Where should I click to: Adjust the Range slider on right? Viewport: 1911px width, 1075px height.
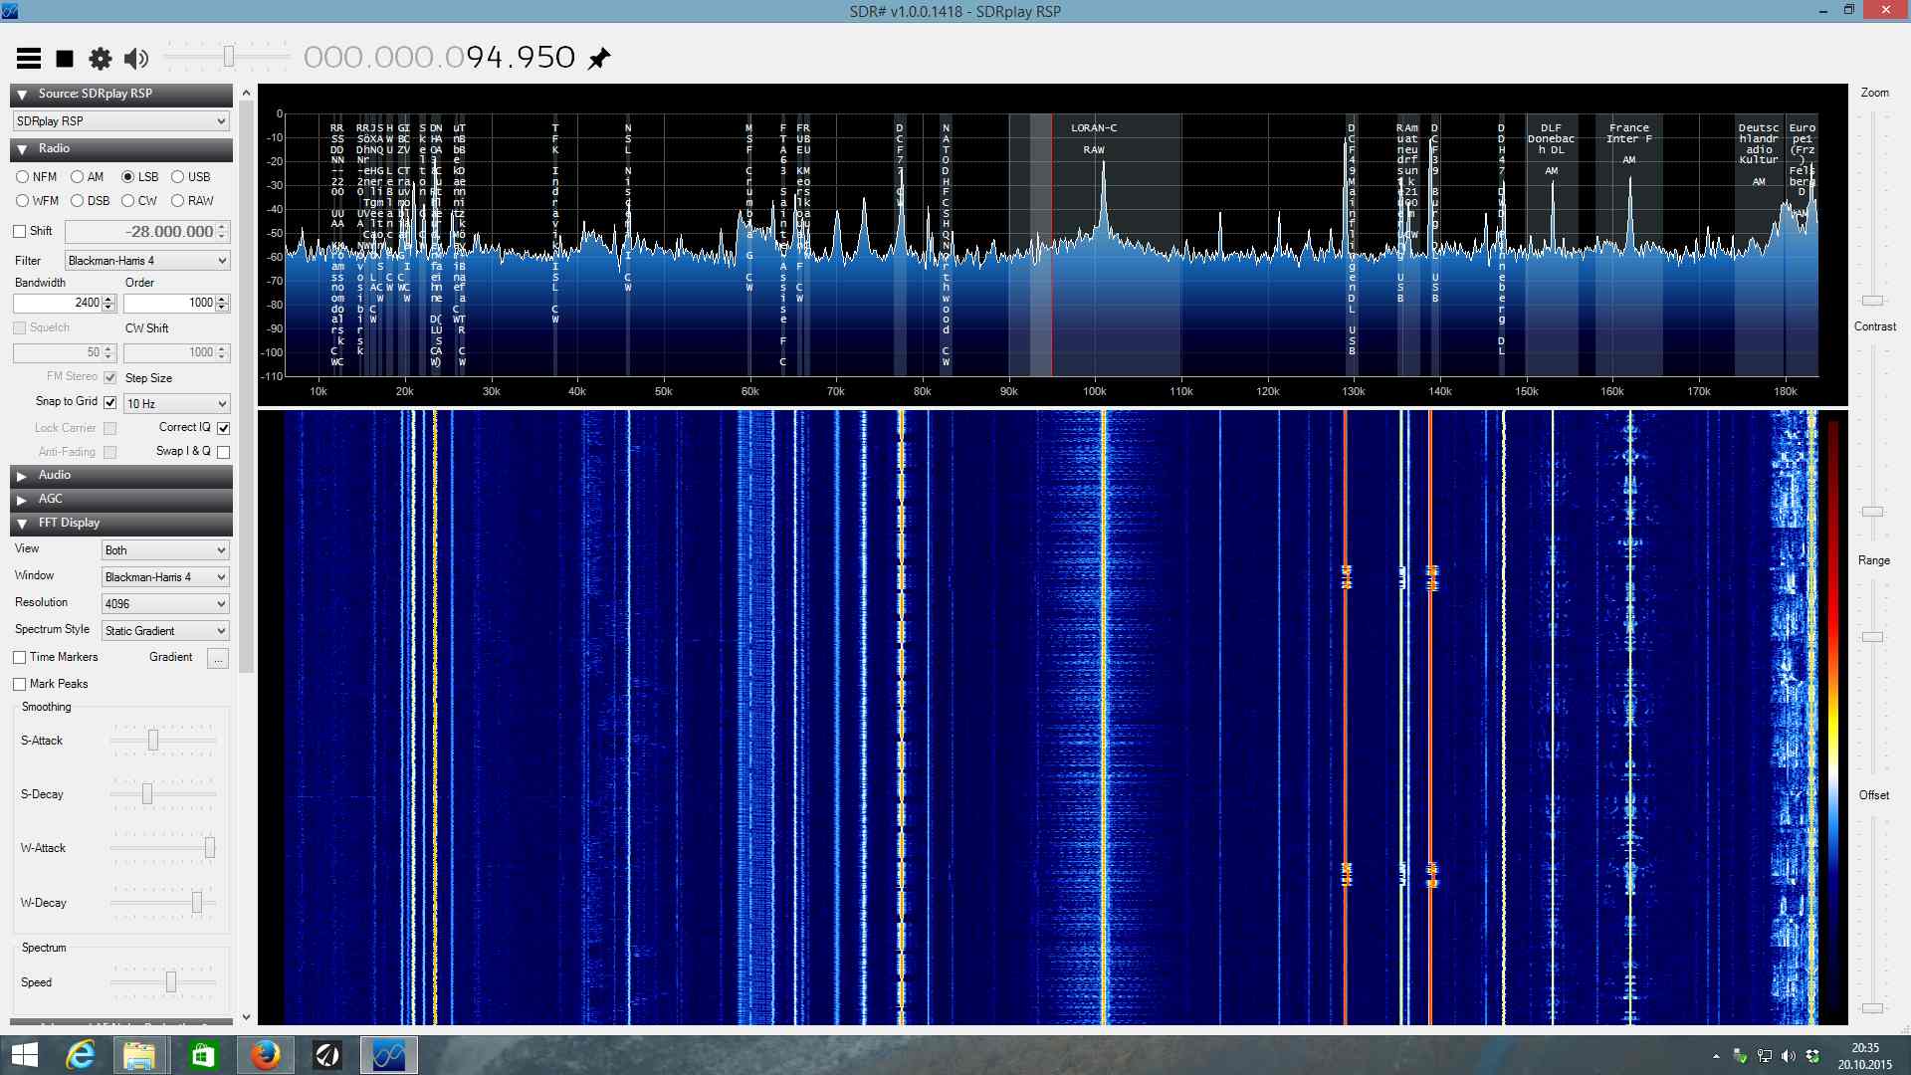1873,637
